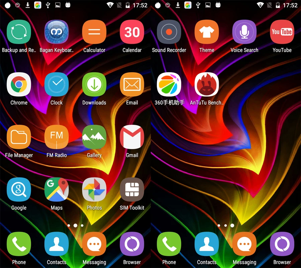Tap the 17:52 clock on left screen
This screenshot has height=268, width=301.
pos(140,5)
